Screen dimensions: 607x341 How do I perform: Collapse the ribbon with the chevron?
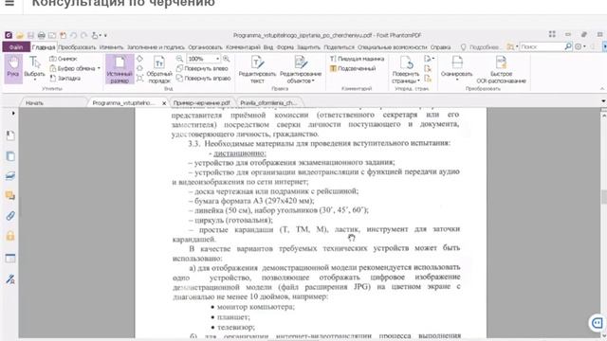tap(602, 88)
